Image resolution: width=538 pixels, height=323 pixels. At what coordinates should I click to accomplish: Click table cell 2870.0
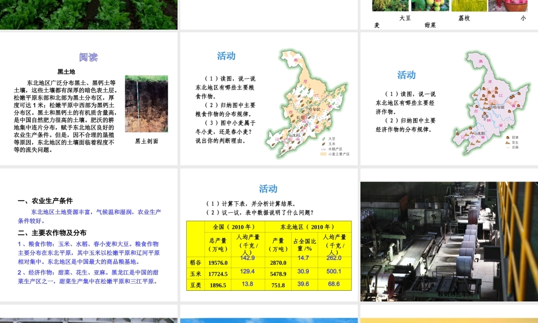278,263
